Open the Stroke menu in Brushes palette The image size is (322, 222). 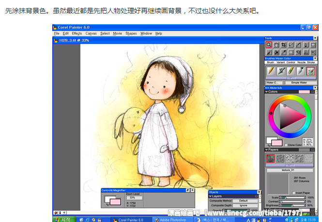tap(311, 62)
